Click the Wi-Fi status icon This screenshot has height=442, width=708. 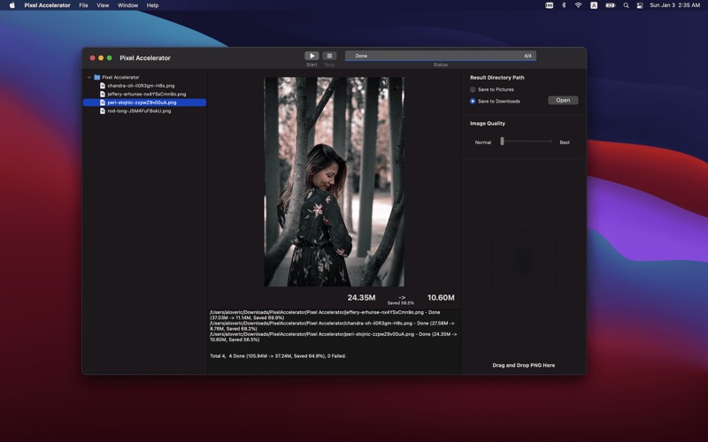pyautogui.click(x=578, y=5)
